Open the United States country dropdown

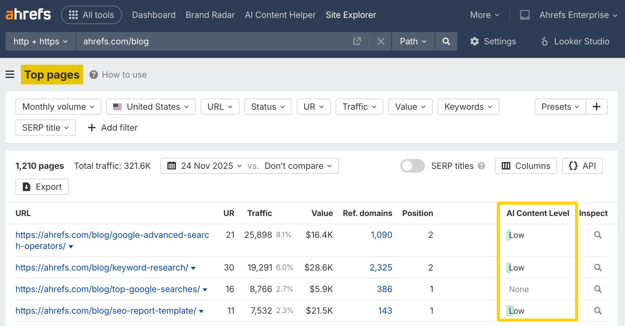pyautogui.click(x=151, y=107)
